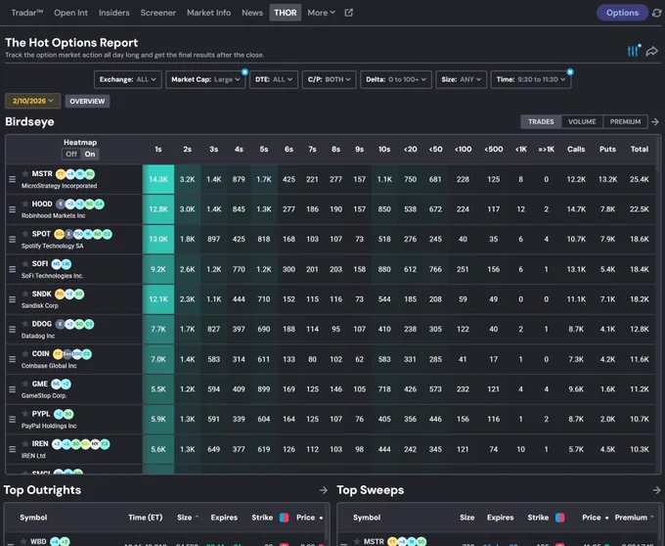Turn the Heatmap Off
The height and width of the screenshot is (546, 665).
pos(71,154)
